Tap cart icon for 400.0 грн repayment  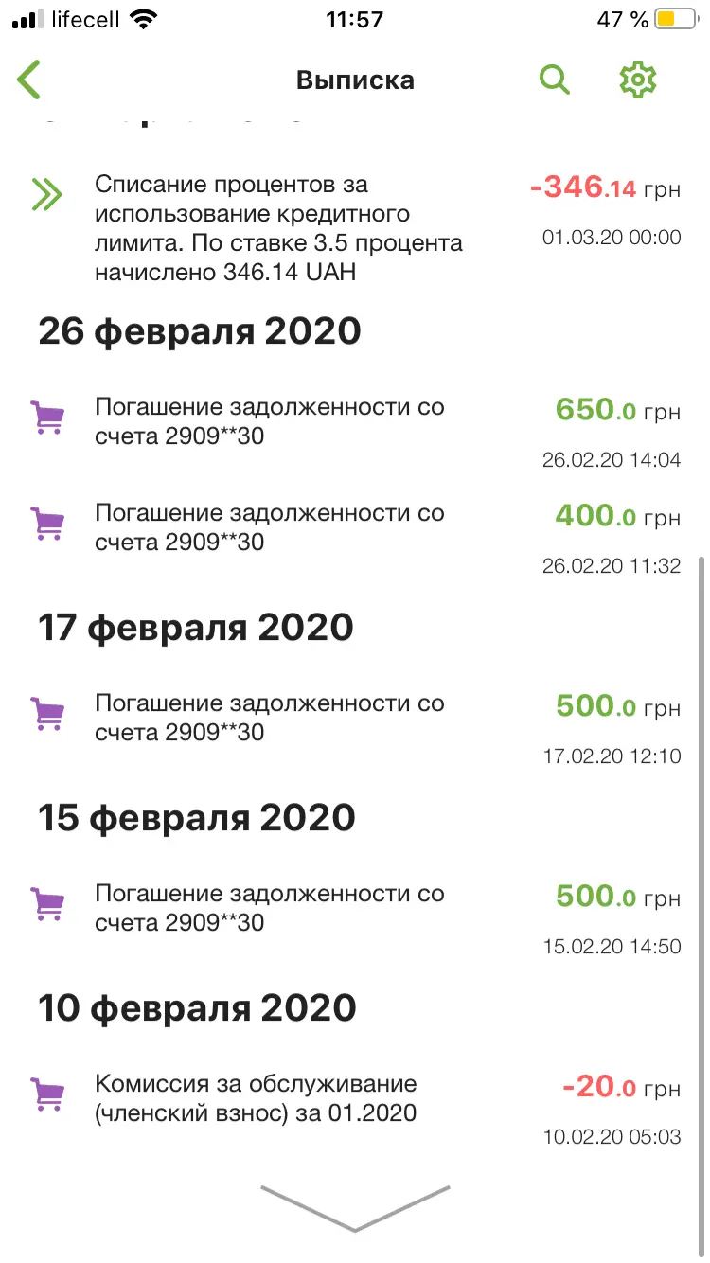coord(47,524)
